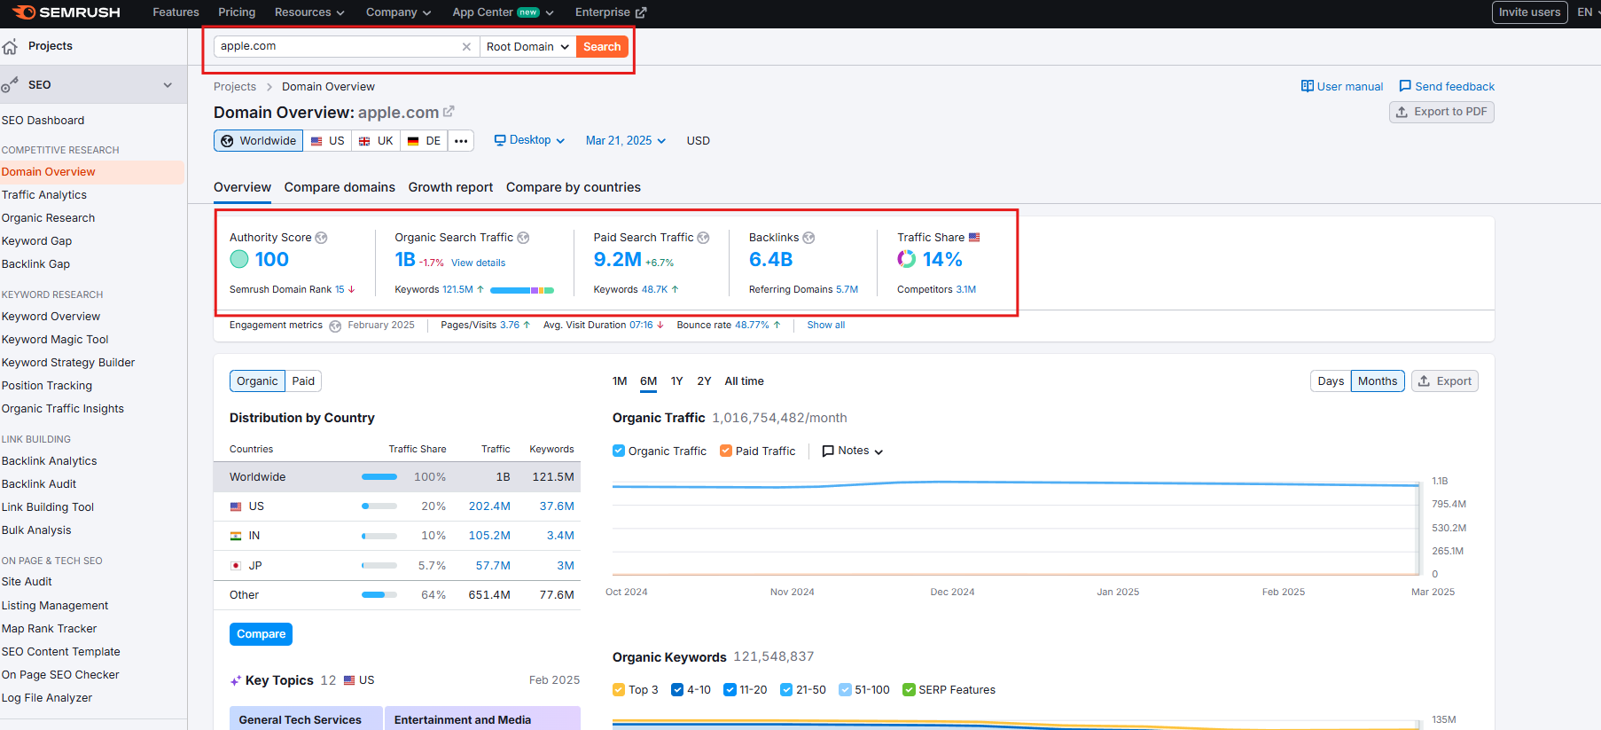The height and width of the screenshot is (730, 1601).
Task: Click the blue Compare button
Action: 261,634
